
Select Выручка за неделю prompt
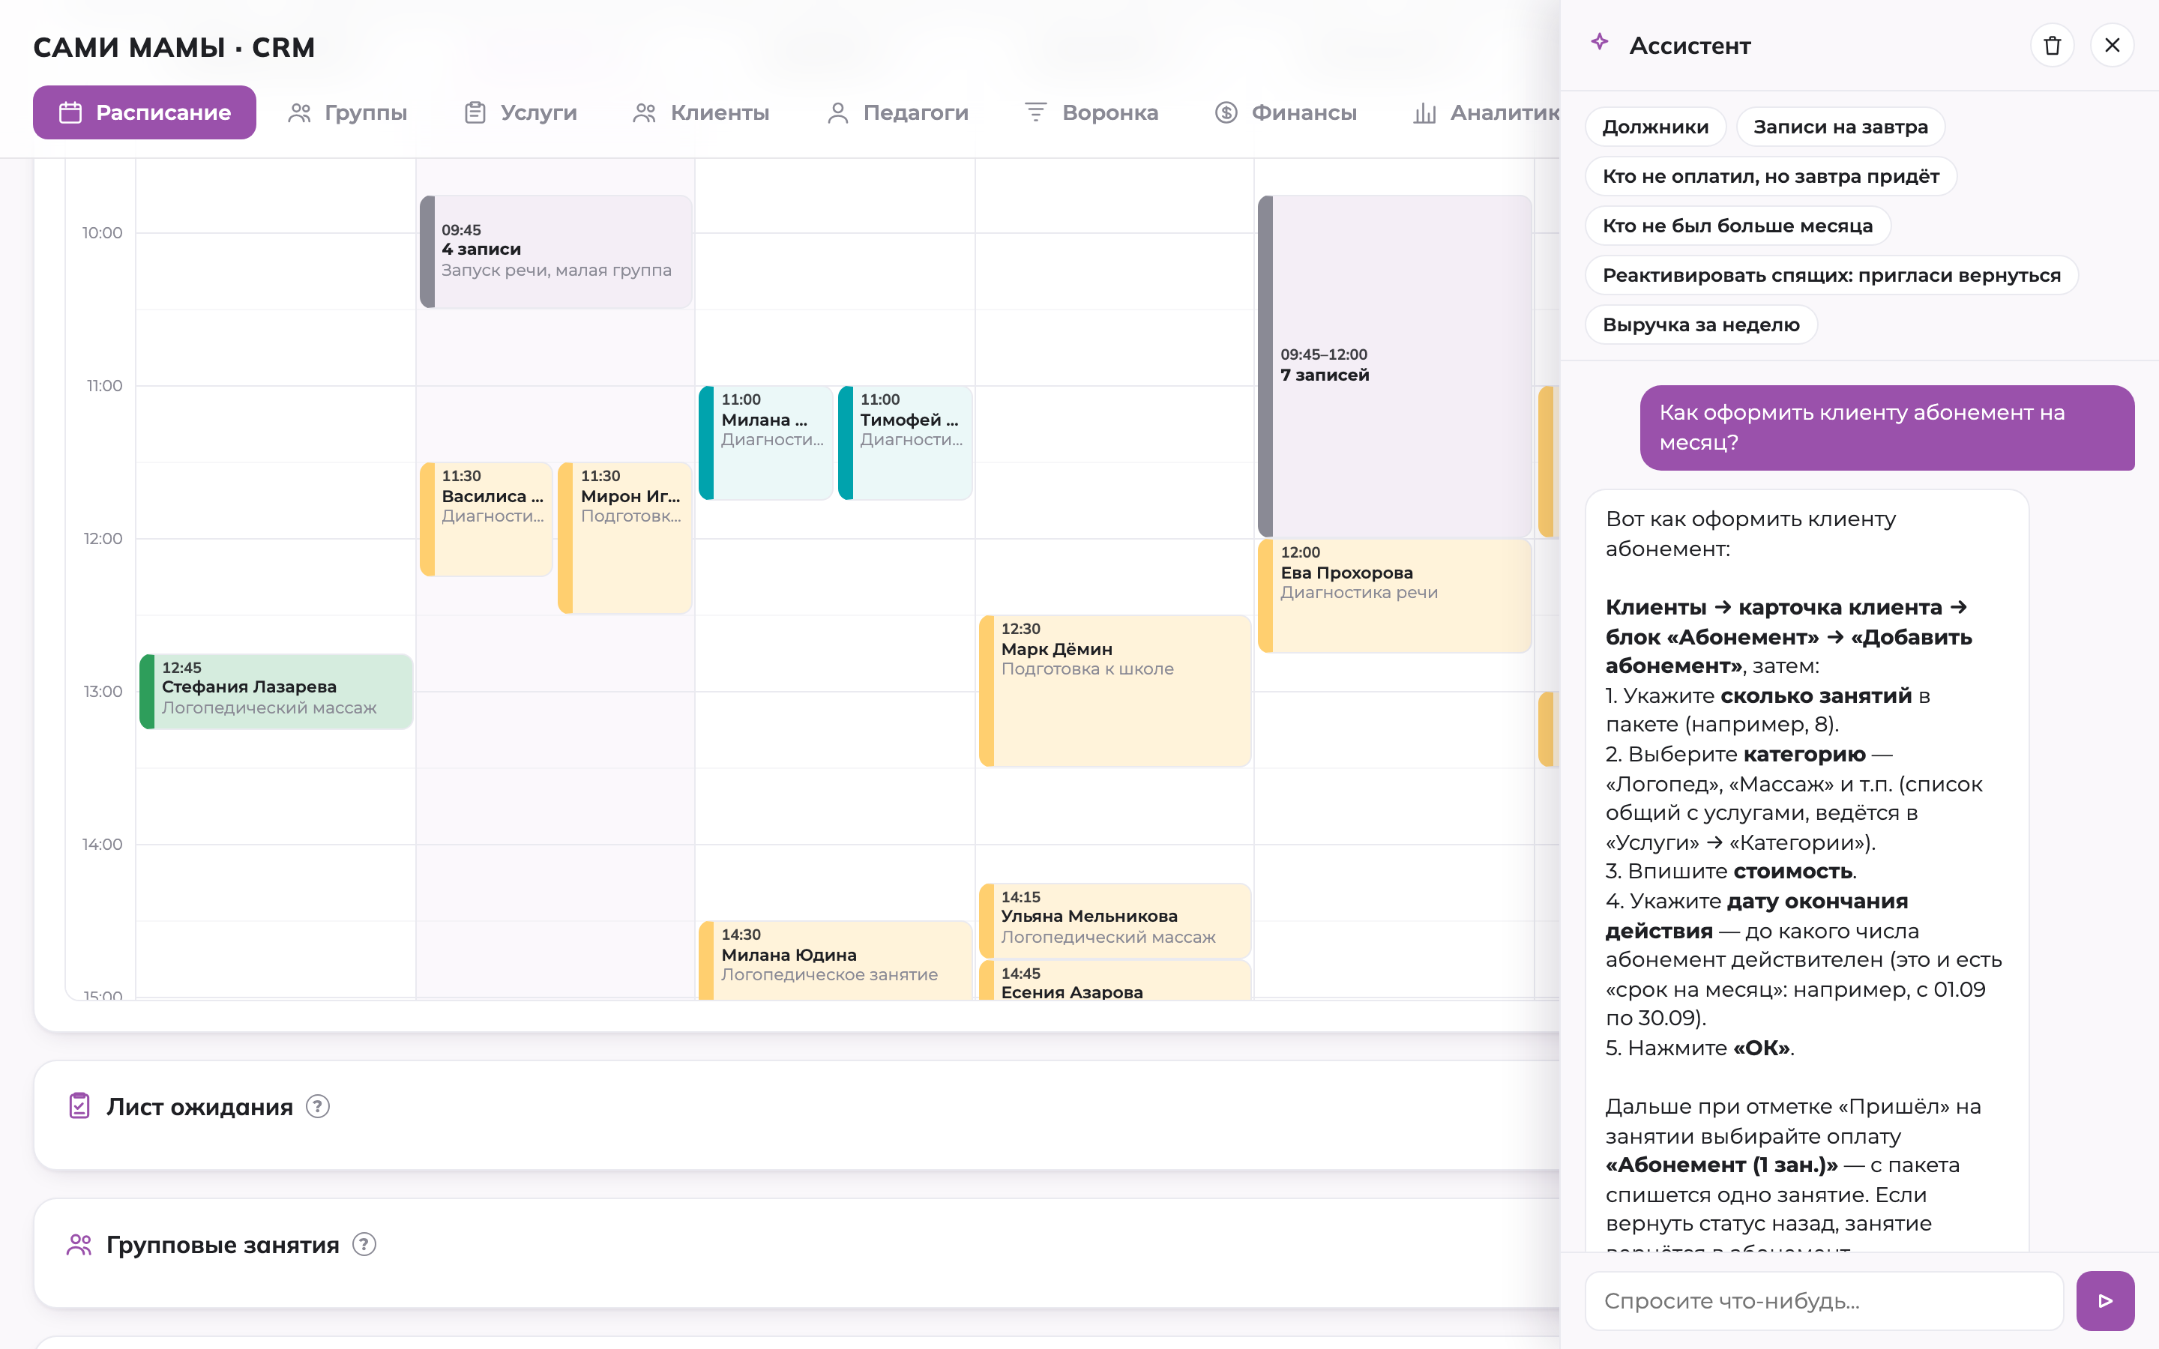pyautogui.click(x=1700, y=325)
